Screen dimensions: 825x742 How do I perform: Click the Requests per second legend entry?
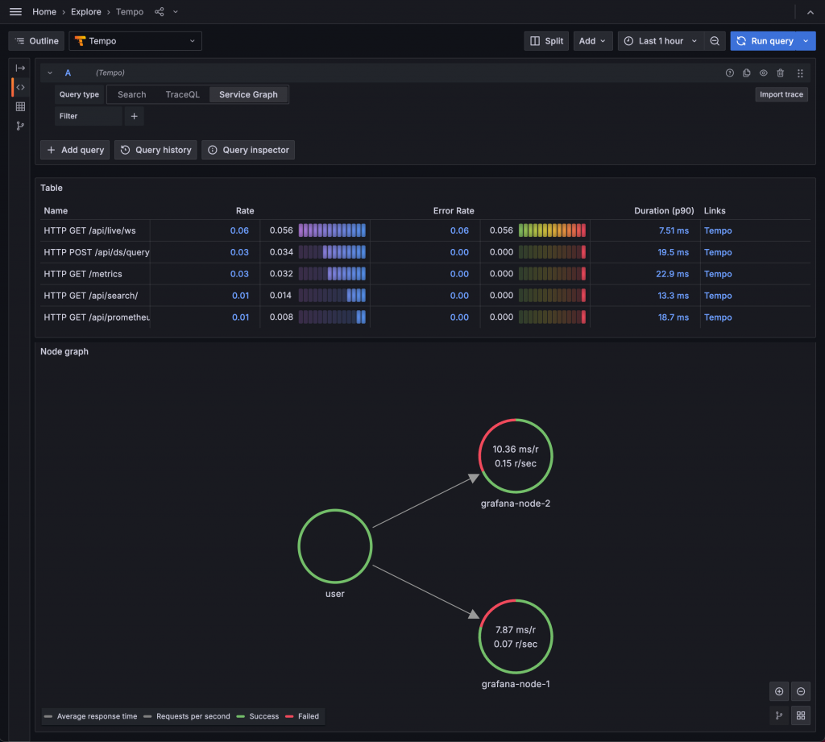[x=187, y=716]
